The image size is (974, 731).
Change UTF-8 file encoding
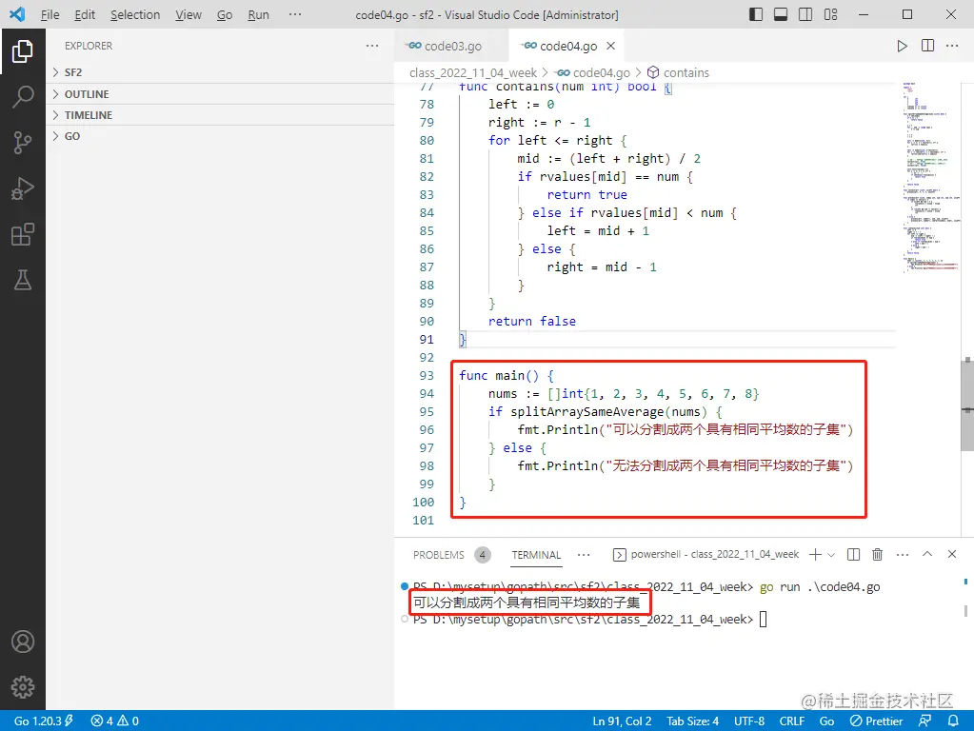(x=749, y=721)
